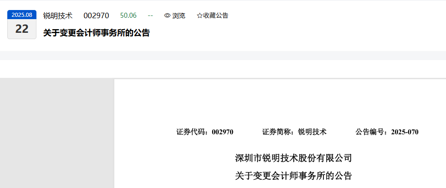Click the blue 2025.08 date badge
Screen dimensions: 446x188
point(22,15)
